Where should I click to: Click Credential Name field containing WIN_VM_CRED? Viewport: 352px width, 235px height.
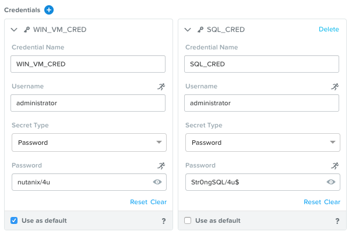pos(88,64)
